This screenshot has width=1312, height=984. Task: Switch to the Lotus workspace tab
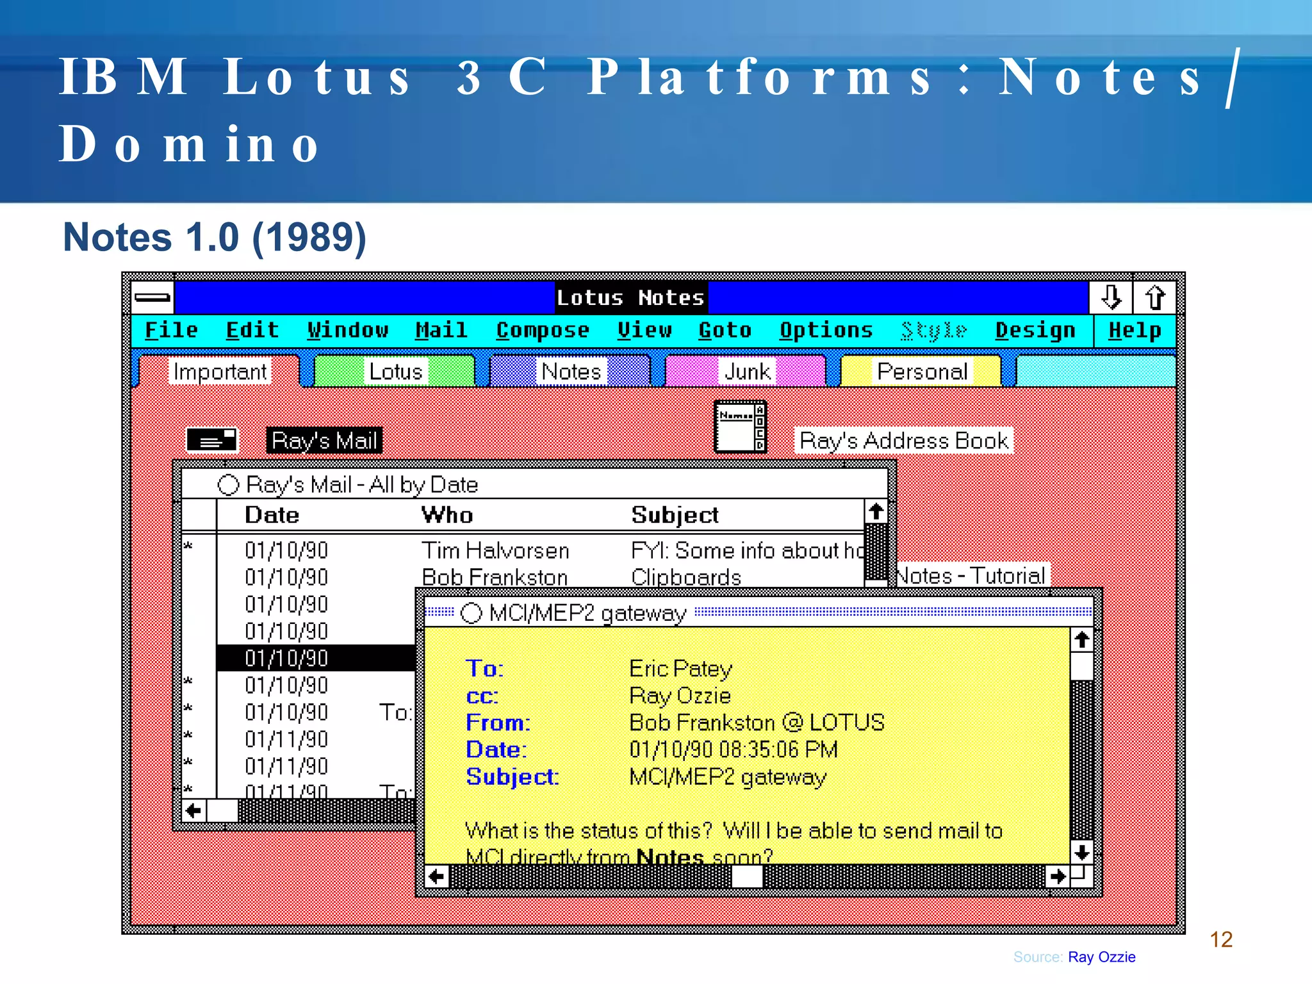click(395, 372)
